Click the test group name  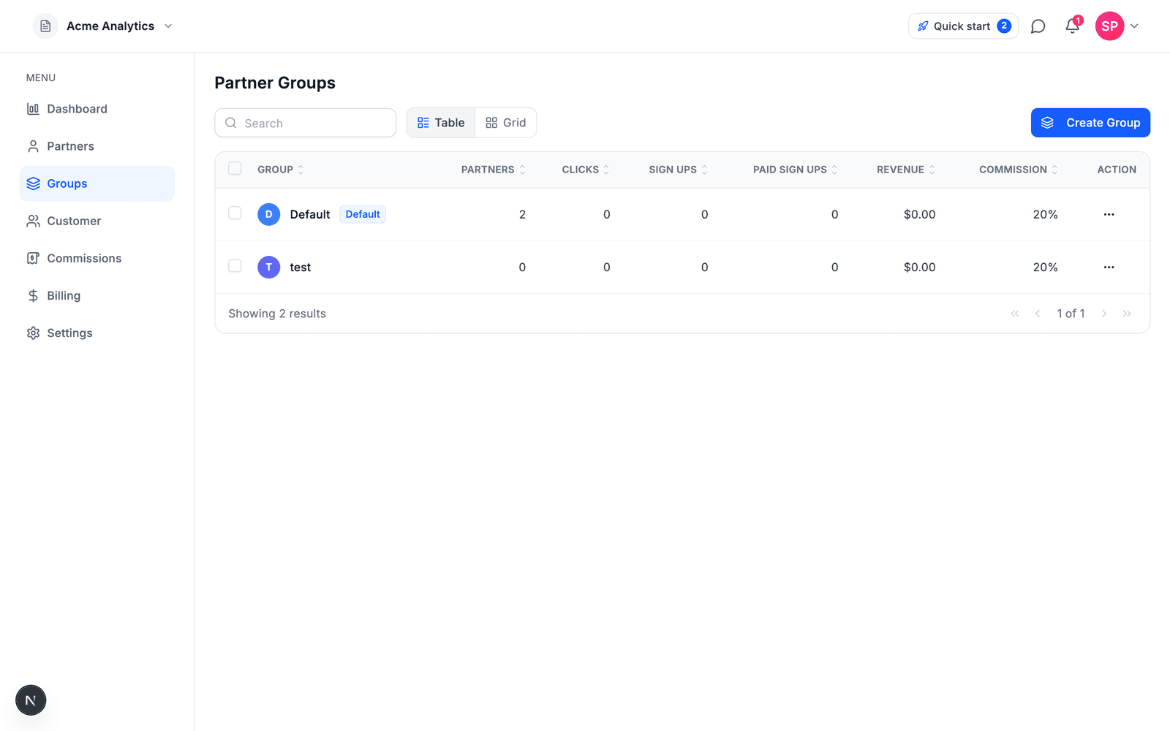coord(301,268)
